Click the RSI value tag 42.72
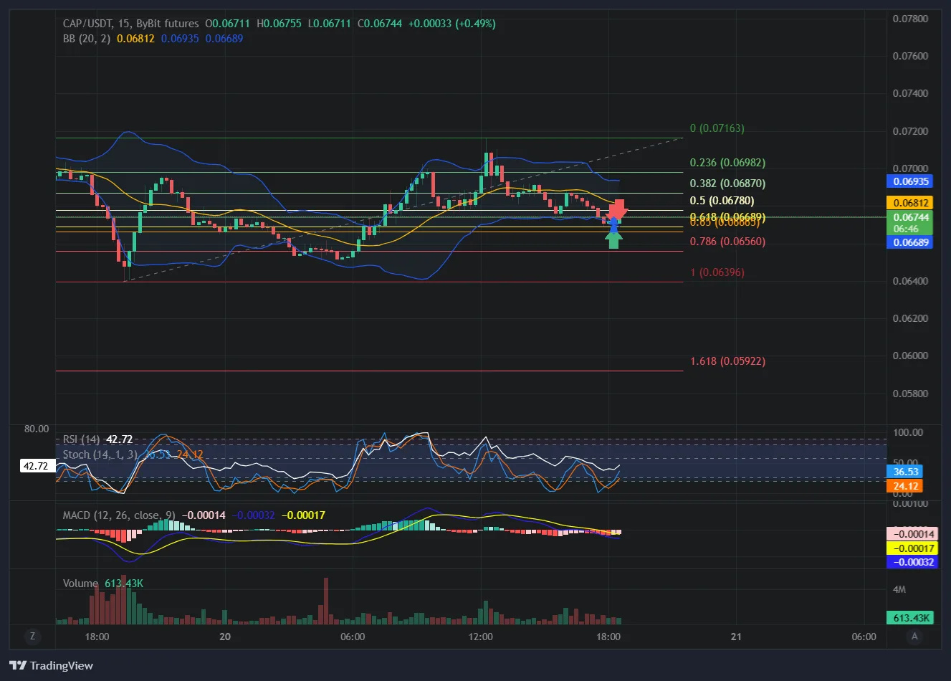Image resolution: width=951 pixels, height=681 pixels. (x=37, y=466)
